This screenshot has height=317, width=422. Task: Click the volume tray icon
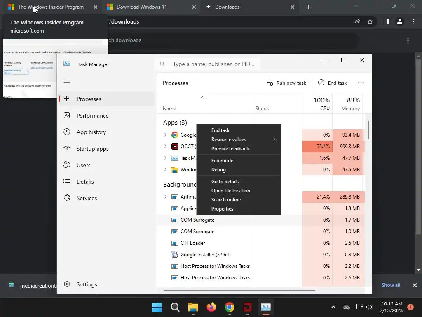[369, 307]
